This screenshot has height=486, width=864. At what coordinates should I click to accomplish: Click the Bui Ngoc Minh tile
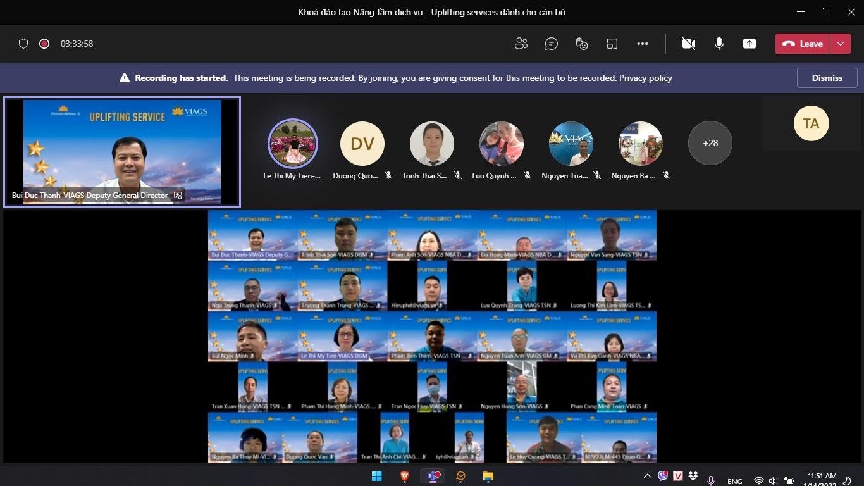click(253, 337)
